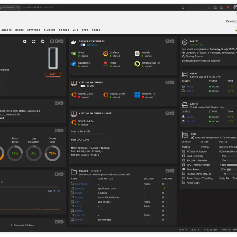This screenshot has height=237, width=237.
Task: Click the TimescaleDB-HA container icon
Action: coord(137,64)
